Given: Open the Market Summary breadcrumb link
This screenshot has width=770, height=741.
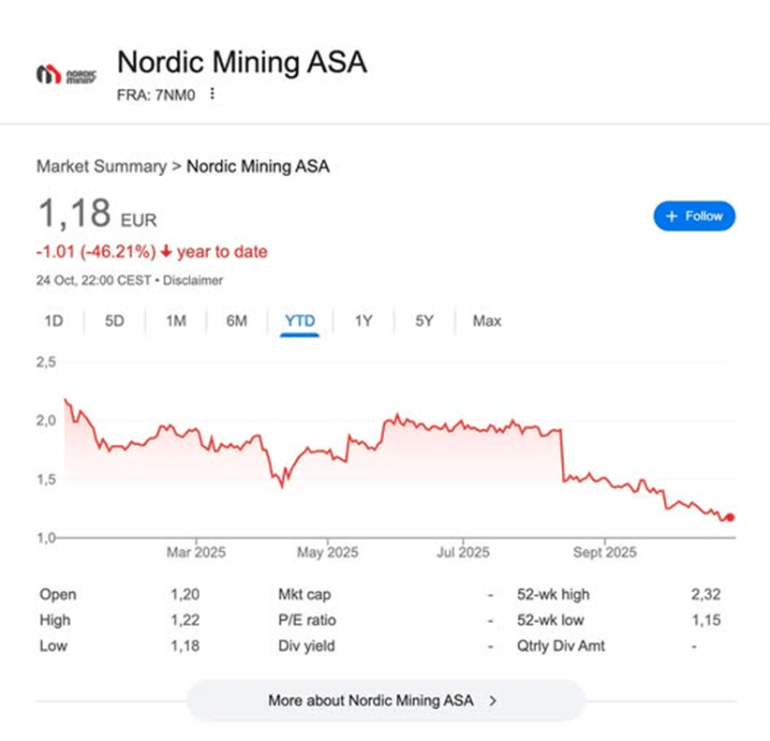Looking at the screenshot, I should point(100,167).
